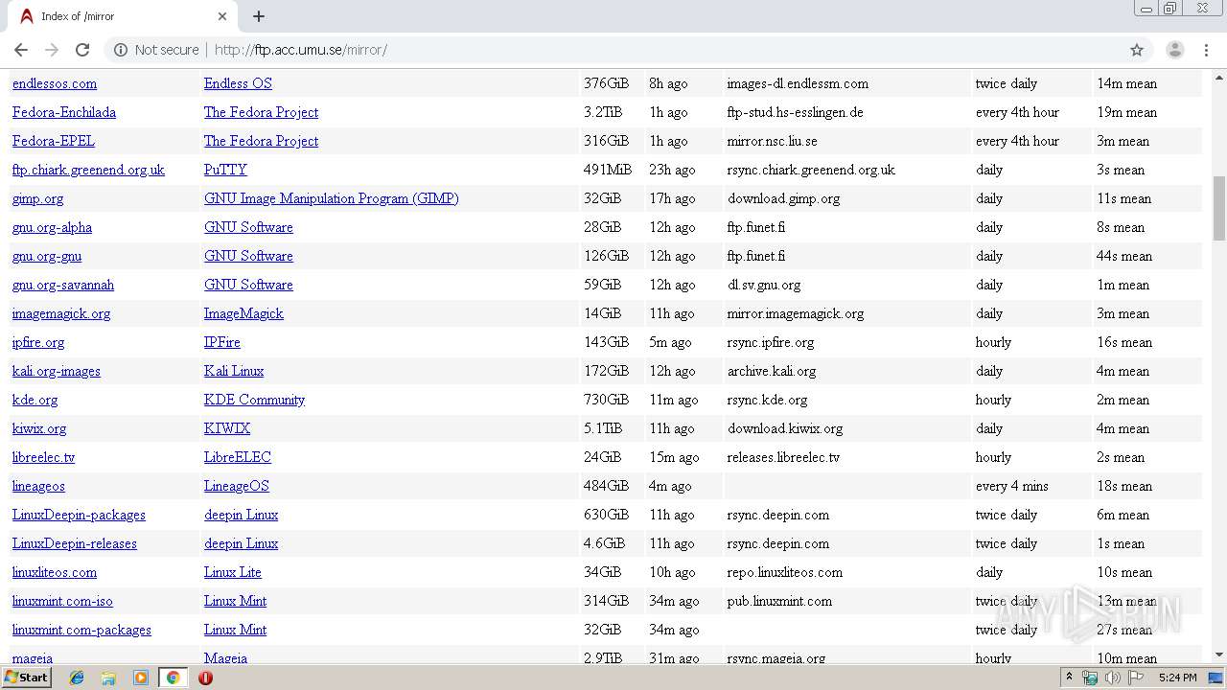The image size is (1227, 690).
Task: Select the 'rsync.kde.org' source text
Action: [x=768, y=400]
